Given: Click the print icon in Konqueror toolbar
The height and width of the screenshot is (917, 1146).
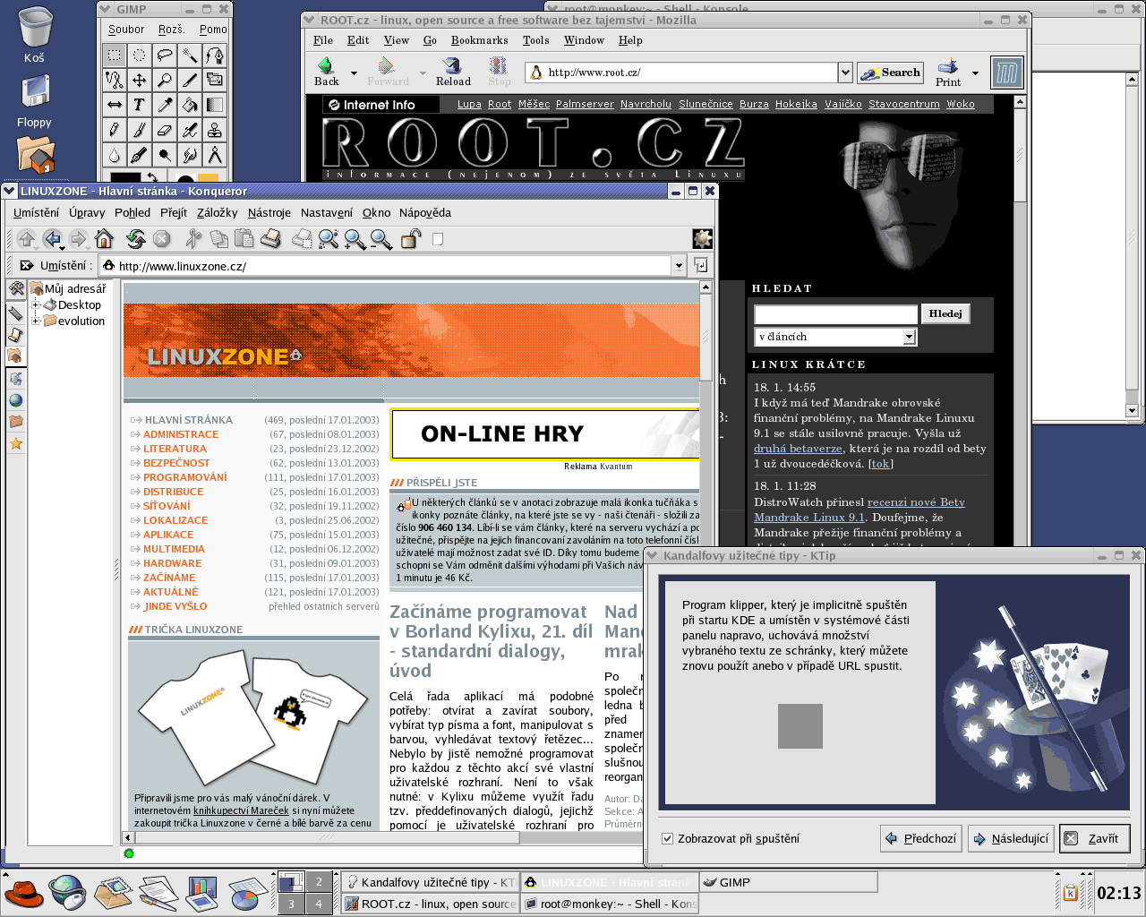Looking at the screenshot, I should [x=271, y=238].
